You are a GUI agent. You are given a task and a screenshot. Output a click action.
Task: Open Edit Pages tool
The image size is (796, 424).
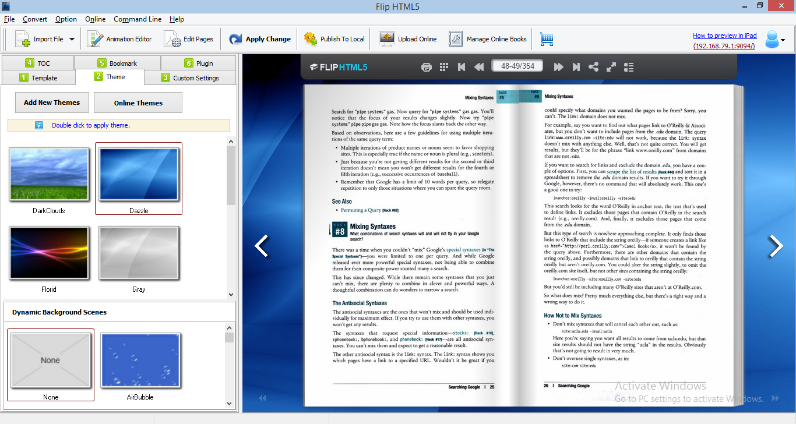(189, 39)
